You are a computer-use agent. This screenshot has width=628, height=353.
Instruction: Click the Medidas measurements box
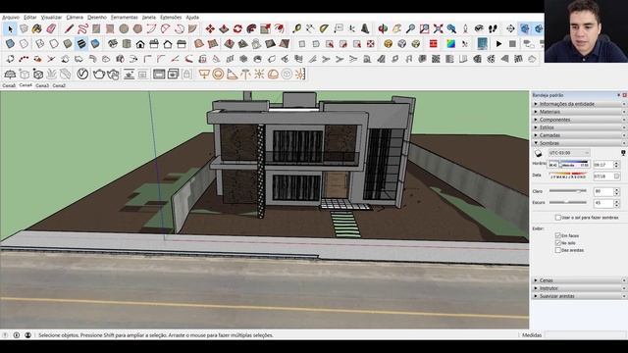point(585,335)
